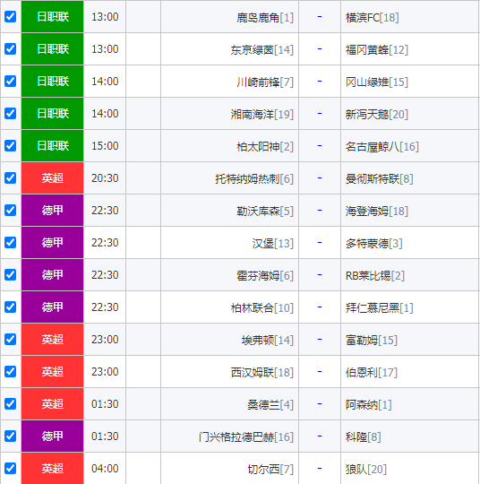Open team 湘南海洋[19]
The image size is (480, 484).
point(262,115)
